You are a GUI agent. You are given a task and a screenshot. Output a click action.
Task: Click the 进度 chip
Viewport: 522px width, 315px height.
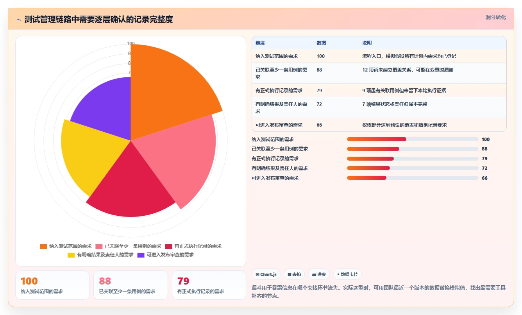coord(319,275)
